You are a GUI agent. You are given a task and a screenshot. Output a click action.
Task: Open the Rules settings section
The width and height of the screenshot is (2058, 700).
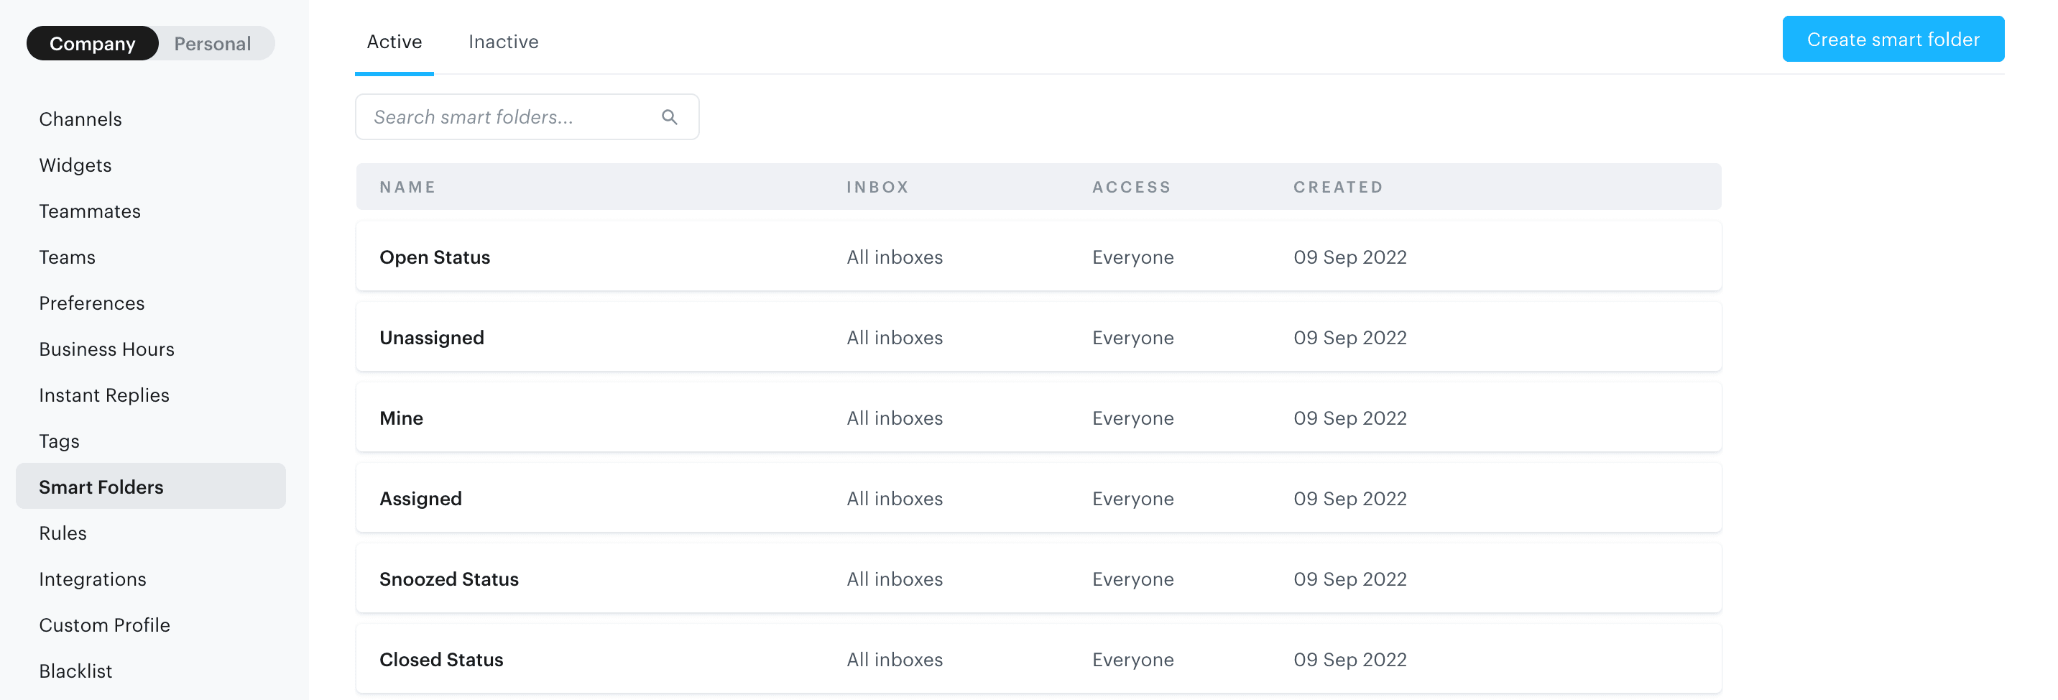pos(63,533)
